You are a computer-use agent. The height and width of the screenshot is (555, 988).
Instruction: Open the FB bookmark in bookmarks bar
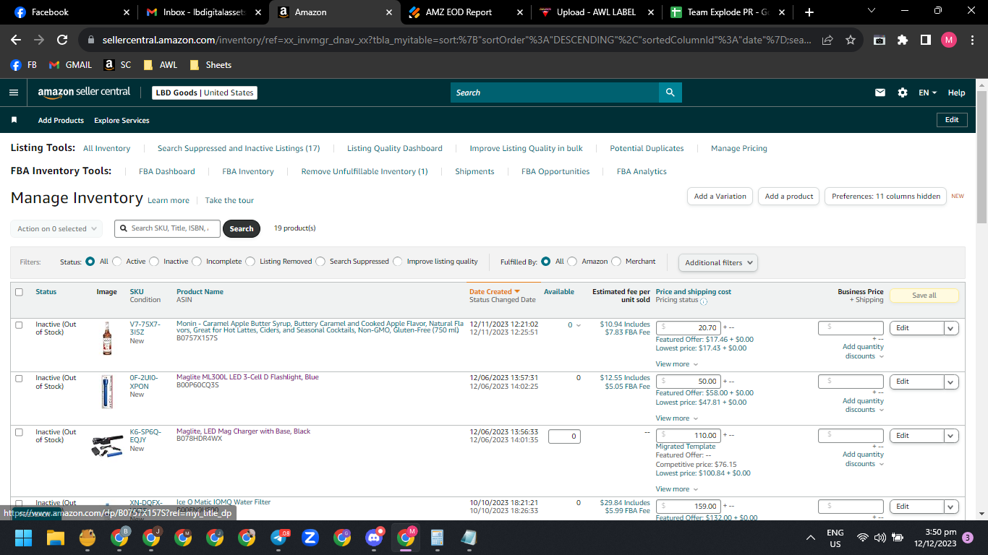24,65
